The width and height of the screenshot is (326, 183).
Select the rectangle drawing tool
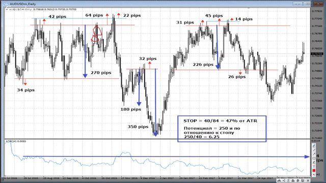tap(314, 158)
